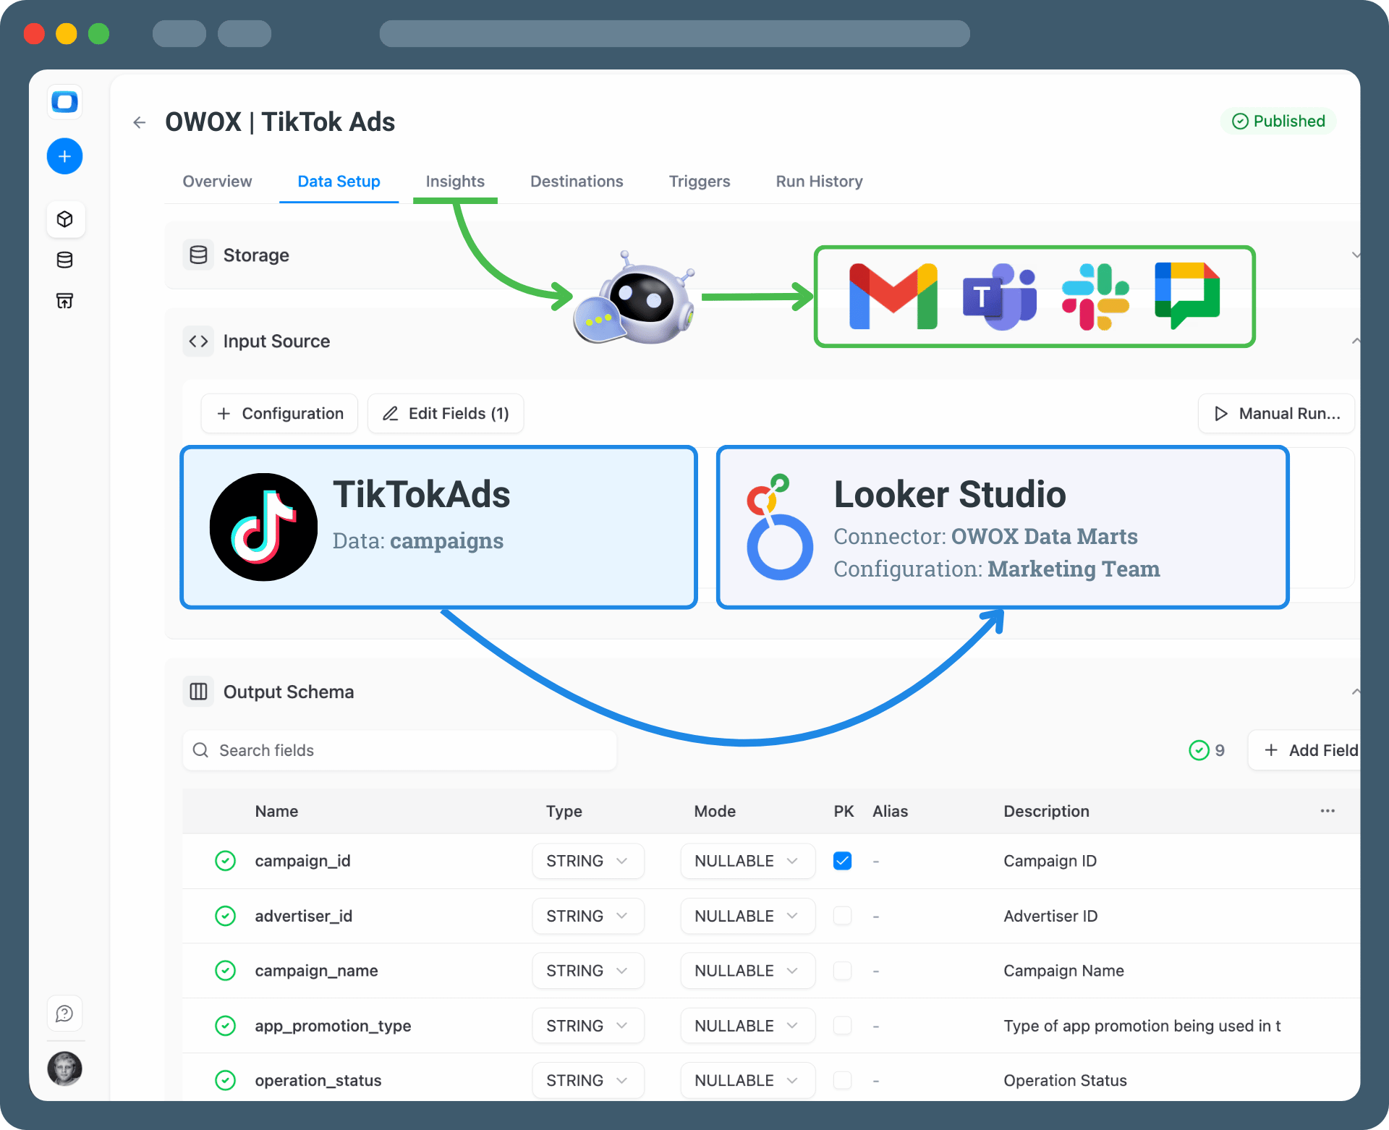Open the table header more options ellipsis
This screenshot has width=1389, height=1130.
tap(1328, 811)
